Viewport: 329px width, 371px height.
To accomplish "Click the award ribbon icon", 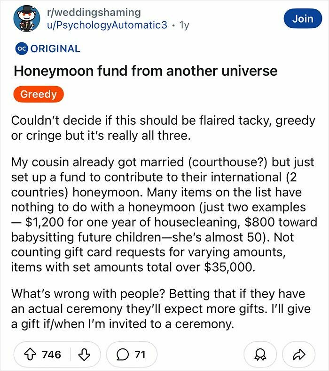I will [x=260, y=355].
